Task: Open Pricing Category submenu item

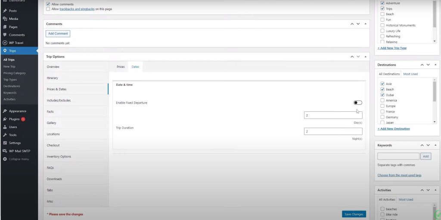Action: (14, 73)
